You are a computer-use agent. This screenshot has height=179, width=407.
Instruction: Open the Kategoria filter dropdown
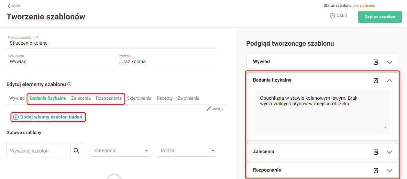(120, 151)
